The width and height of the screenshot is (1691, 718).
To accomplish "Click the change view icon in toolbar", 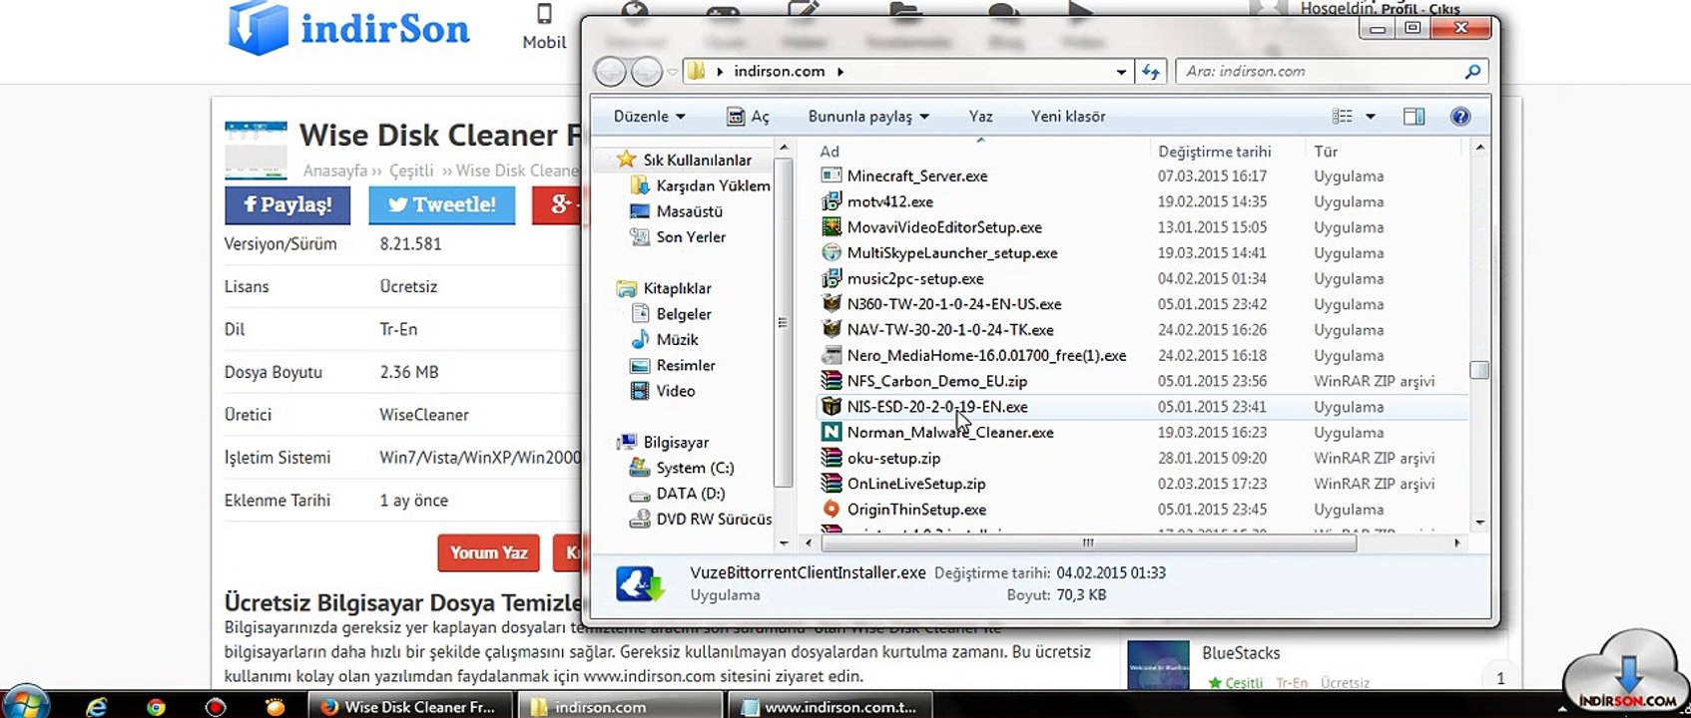I will tap(1343, 117).
